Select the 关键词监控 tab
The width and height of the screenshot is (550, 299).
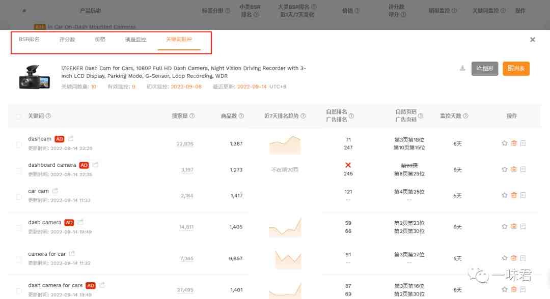point(179,39)
